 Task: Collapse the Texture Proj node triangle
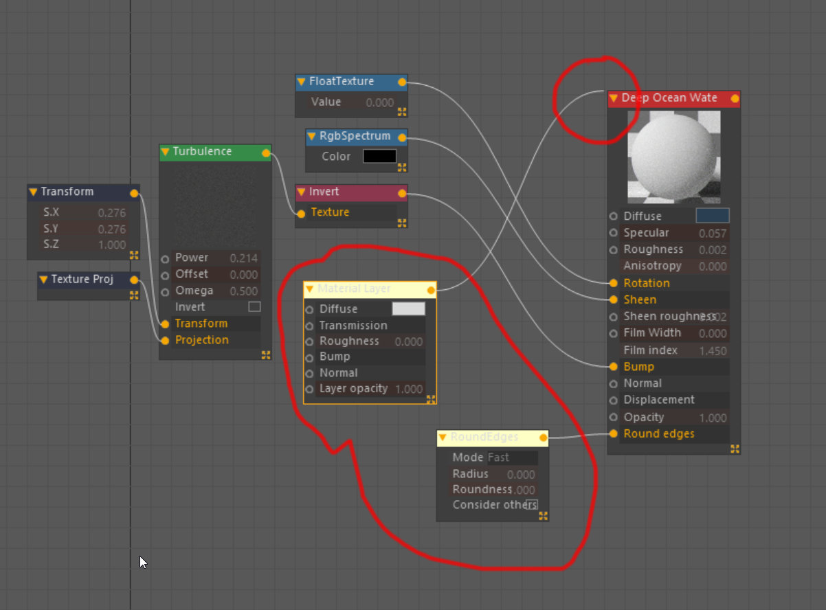43,280
